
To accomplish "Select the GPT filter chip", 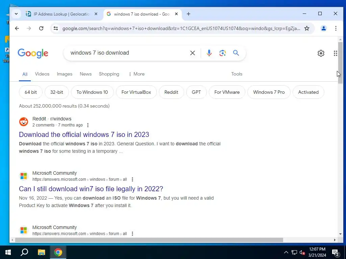I will pos(196,92).
